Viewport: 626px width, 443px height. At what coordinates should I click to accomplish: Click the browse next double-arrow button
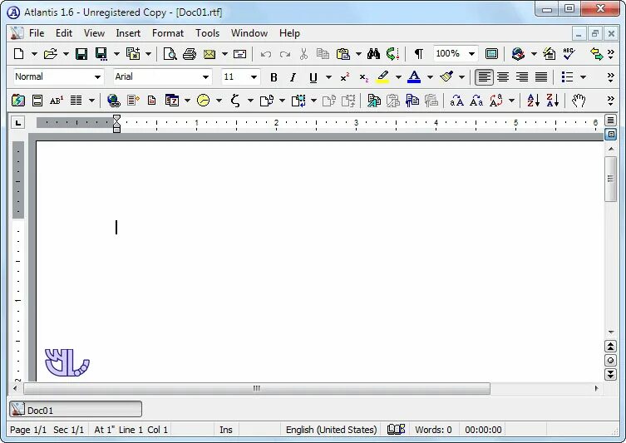tap(610, 374)
